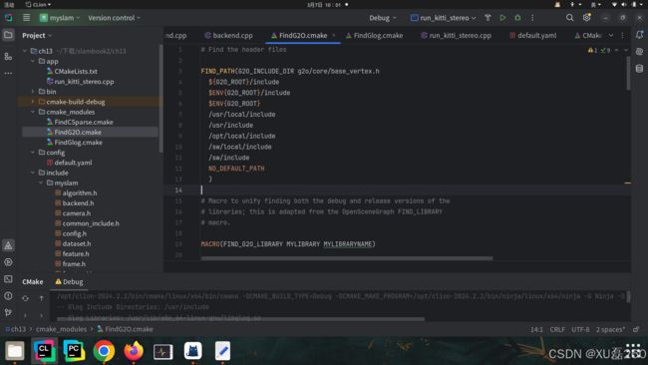This screenshot has height=365, width=648.
Task: Toggle read-only lock in status bar
Action: [636, 329]
